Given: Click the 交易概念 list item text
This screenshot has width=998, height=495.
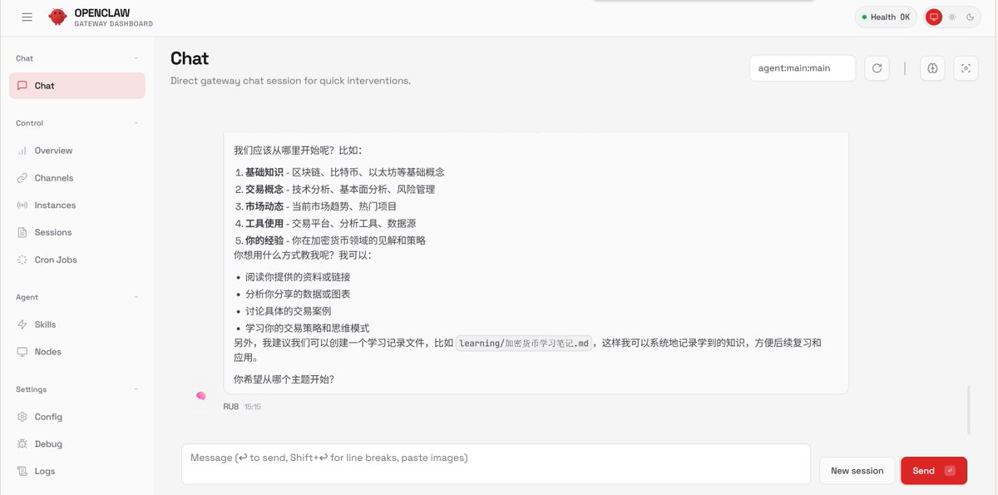Looking at the screenshot, I should click(x=264, y=189).
